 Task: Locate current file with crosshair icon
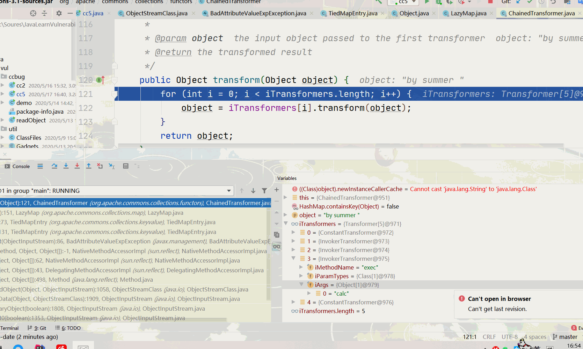coord(33,13)
